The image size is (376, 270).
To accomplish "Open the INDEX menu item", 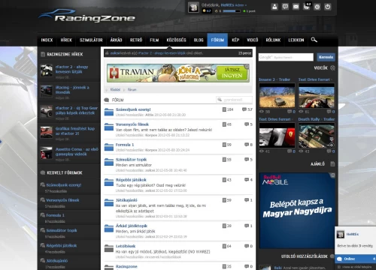I will tap(47, 40).
